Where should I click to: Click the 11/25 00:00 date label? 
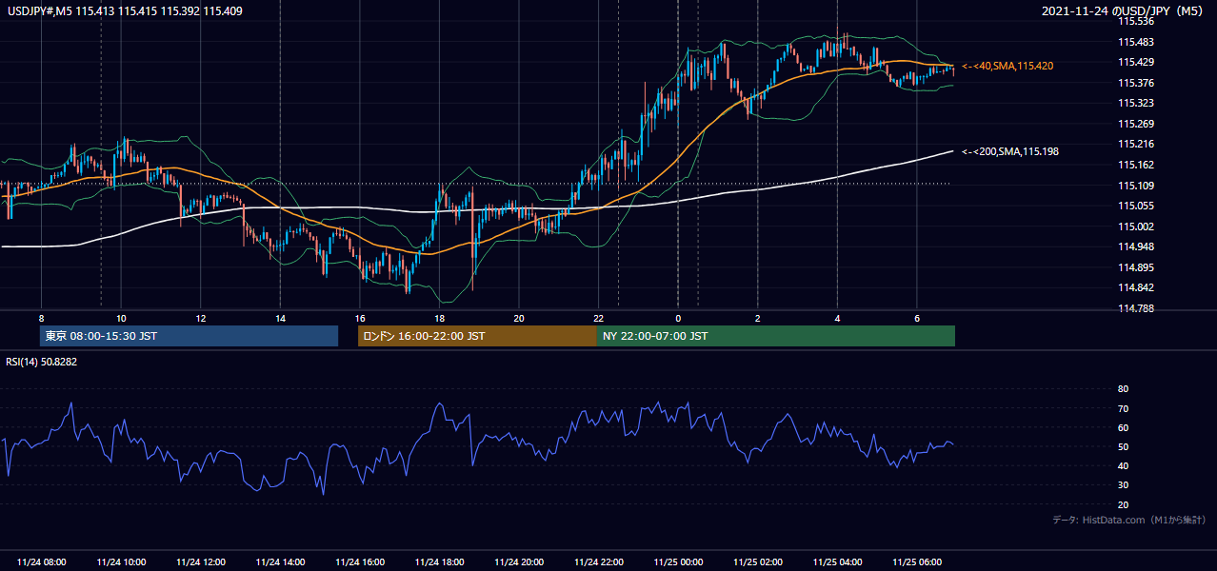coord(678,562)
